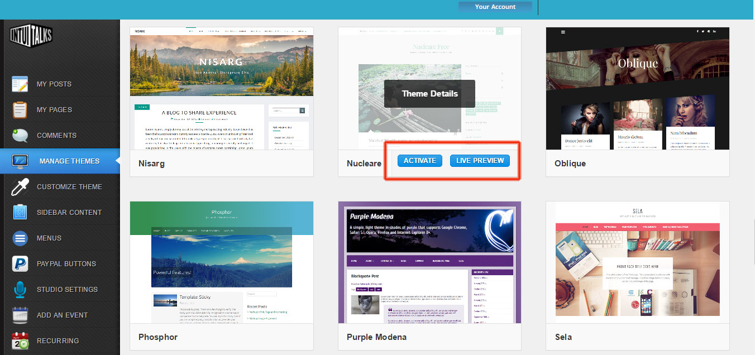Open Menus in sidebar
This screenshot has width=755, height=355.
coord(60,238)
